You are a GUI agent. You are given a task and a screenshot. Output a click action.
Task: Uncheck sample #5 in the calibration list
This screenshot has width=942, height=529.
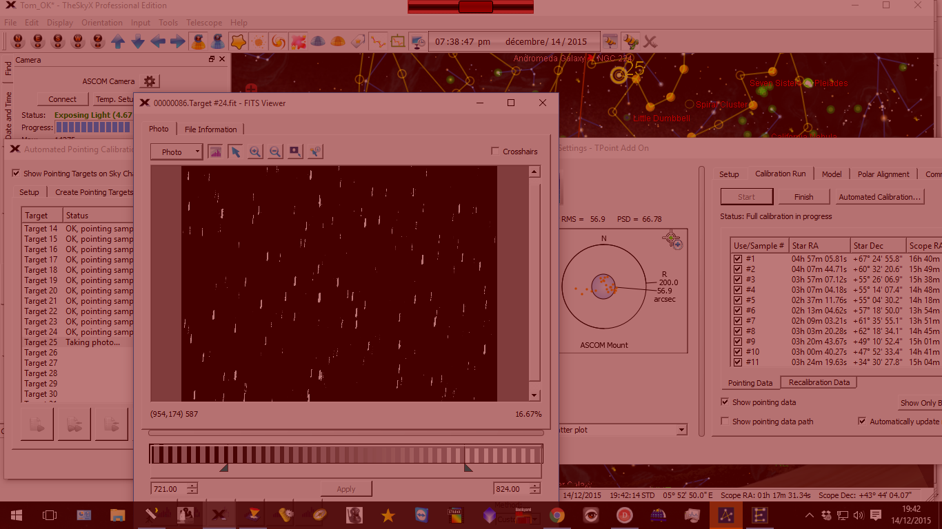tap(738, 300)
